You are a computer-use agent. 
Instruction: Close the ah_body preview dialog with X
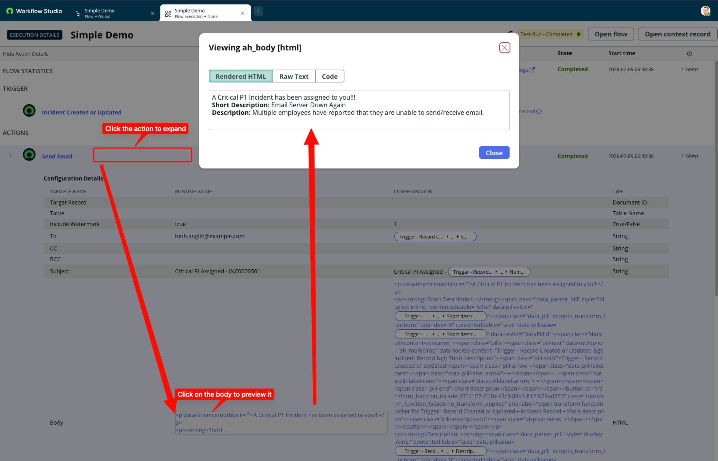click(x=504, y=48)
